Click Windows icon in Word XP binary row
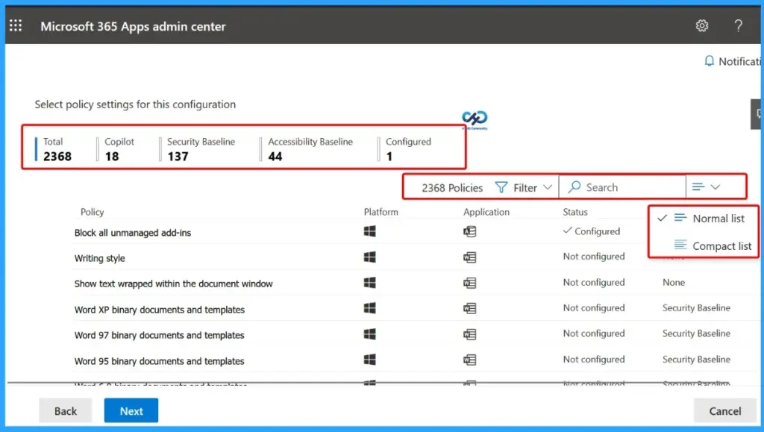 (x=370, y=308)
